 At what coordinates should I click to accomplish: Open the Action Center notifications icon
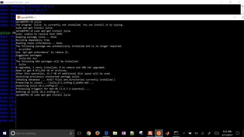(238, 133)
